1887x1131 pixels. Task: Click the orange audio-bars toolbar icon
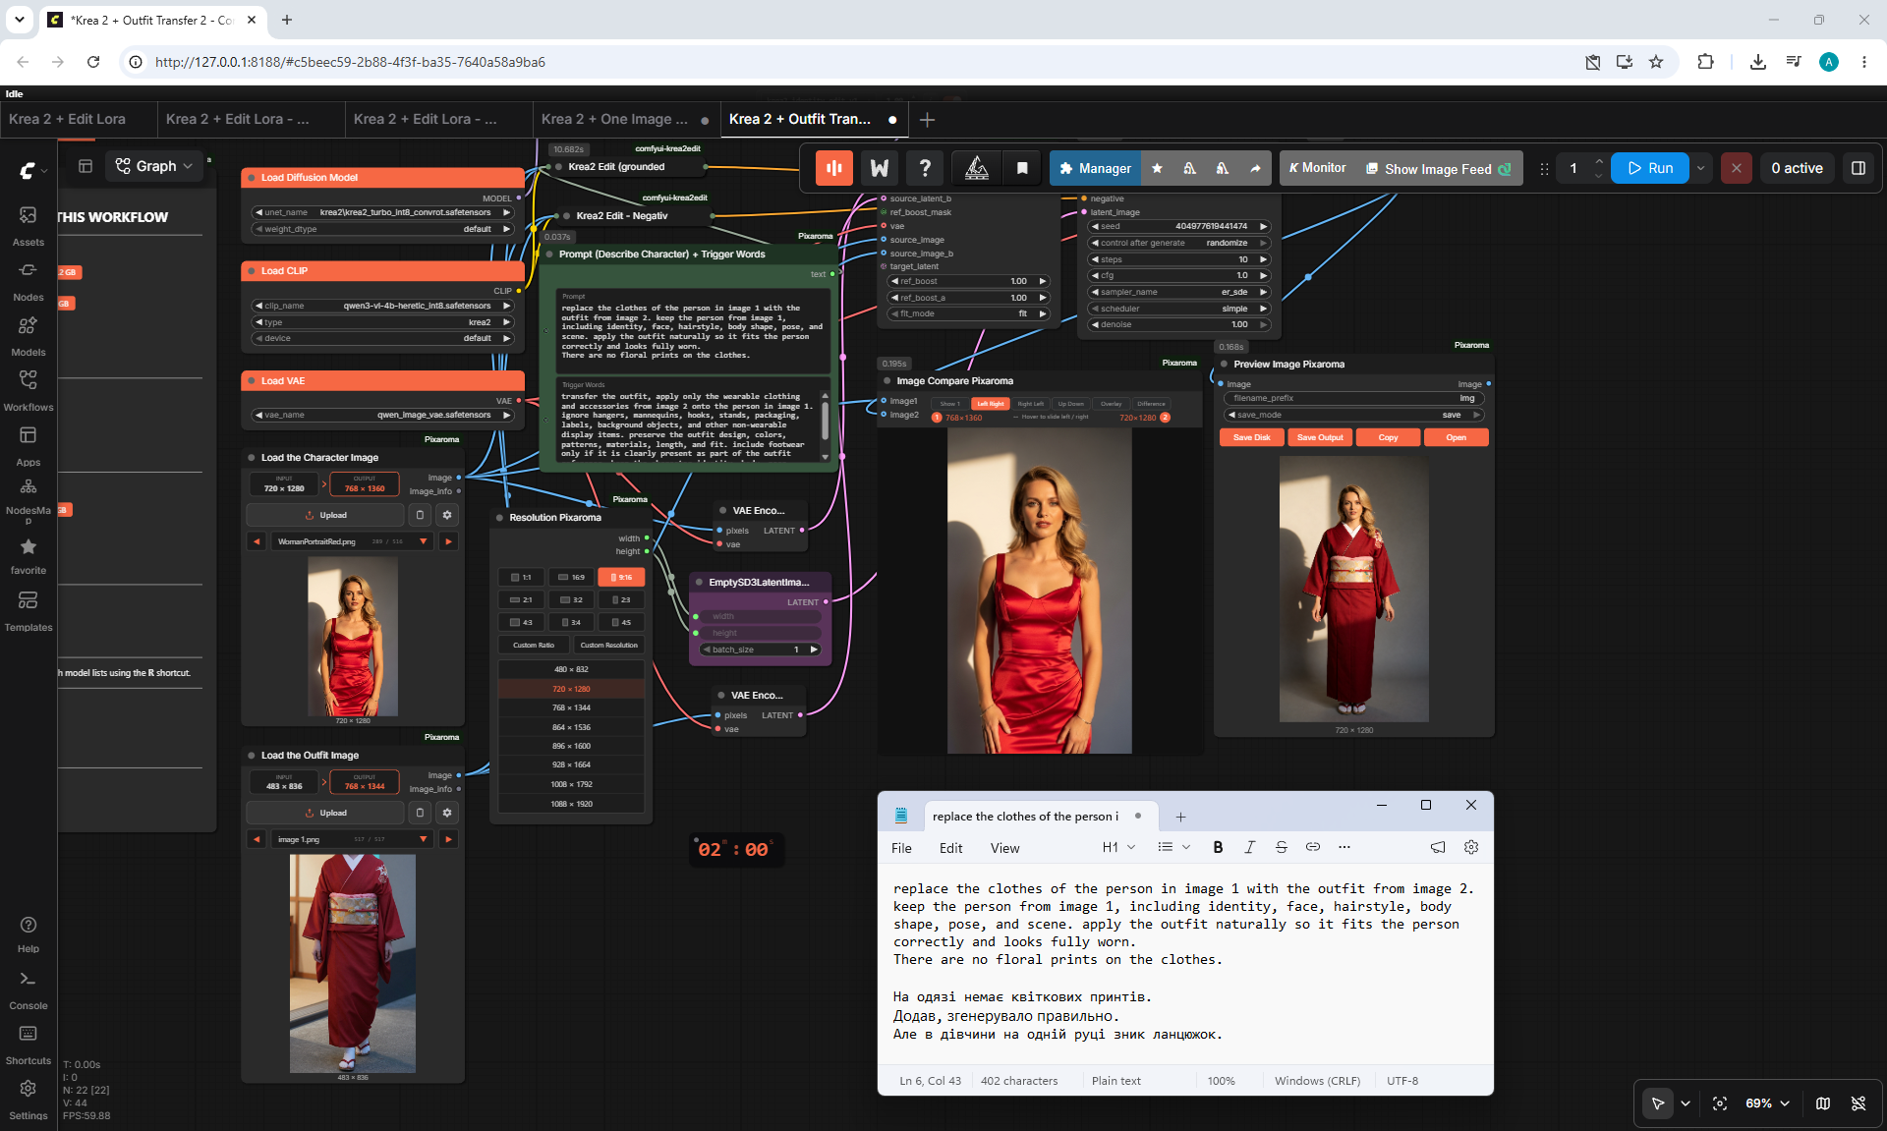click(x=834, y=168)
